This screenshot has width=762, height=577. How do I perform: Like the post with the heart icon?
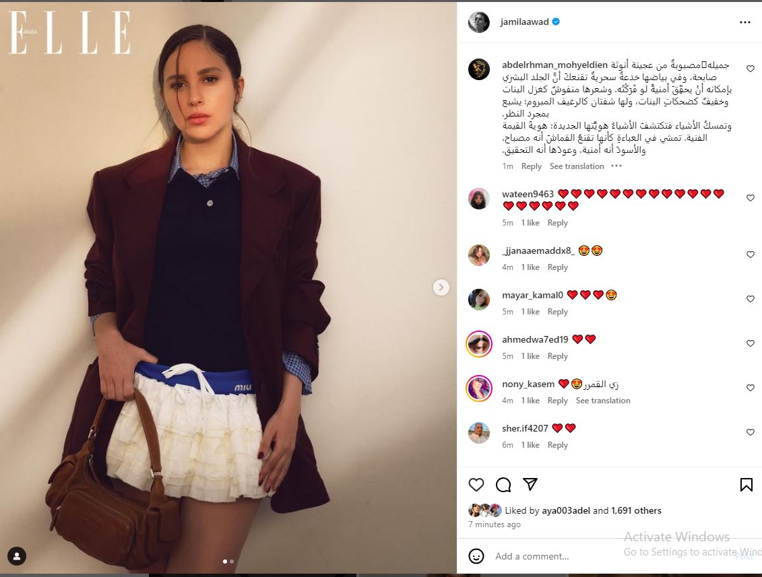(x=476, y=484)
